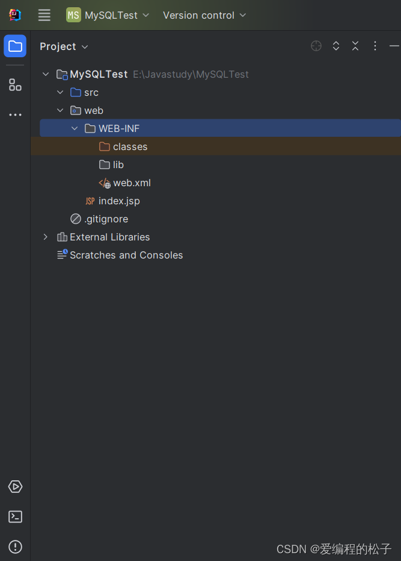
Task: Click Select Opened File crosshair icon
Action: [x=316, y=46]
